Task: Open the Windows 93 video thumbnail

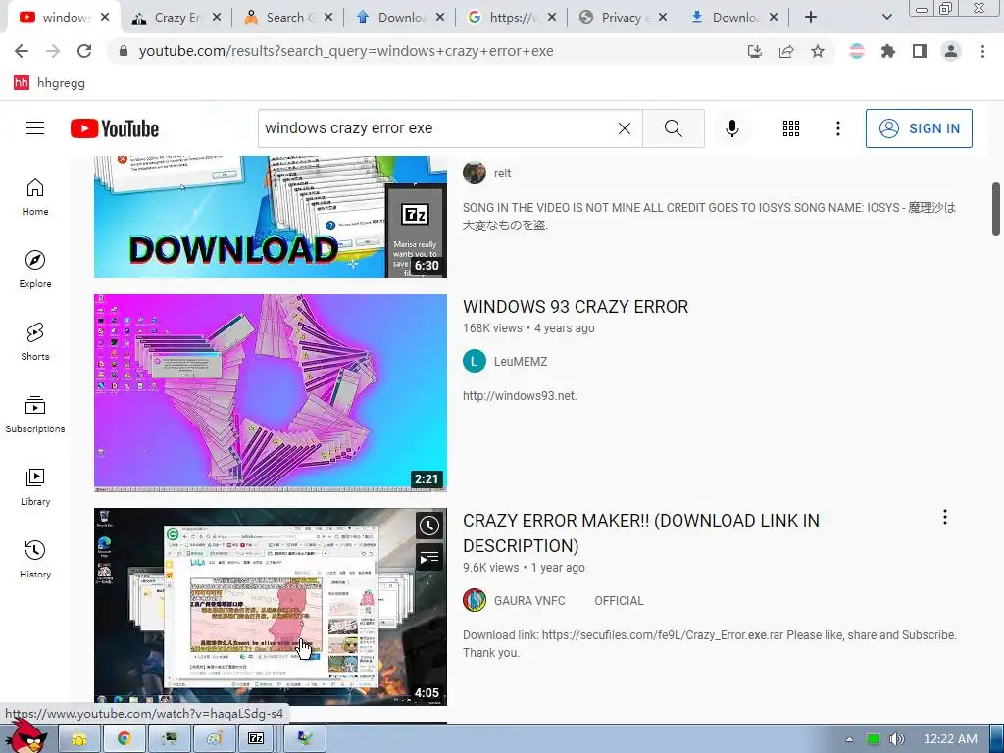Action: pyautogui.click(x=271, y=392)
